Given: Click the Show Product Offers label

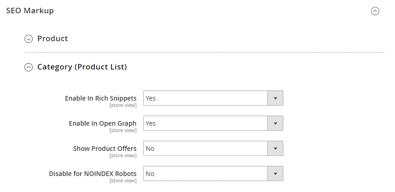Looking at the screenshot, I should tap(105, 149).
